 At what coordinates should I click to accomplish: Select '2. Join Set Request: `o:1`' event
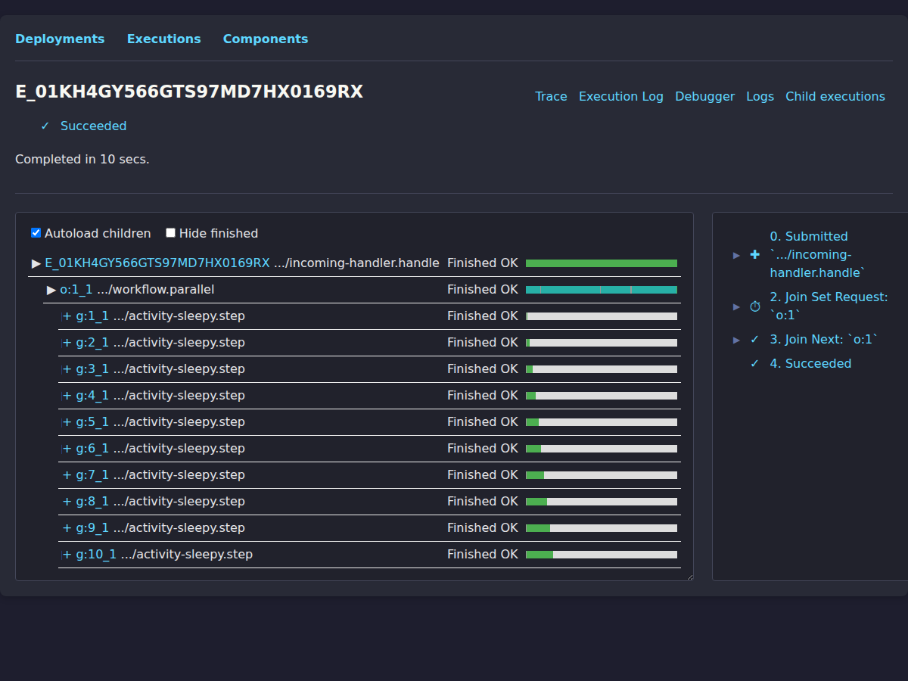click(x=829, y=306)
